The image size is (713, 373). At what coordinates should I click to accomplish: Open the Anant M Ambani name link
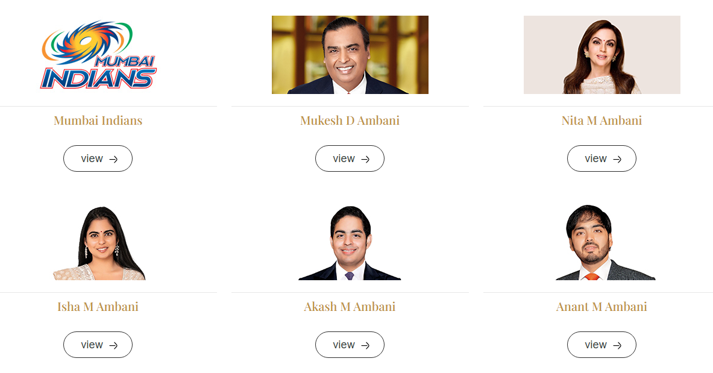(601, 307)
